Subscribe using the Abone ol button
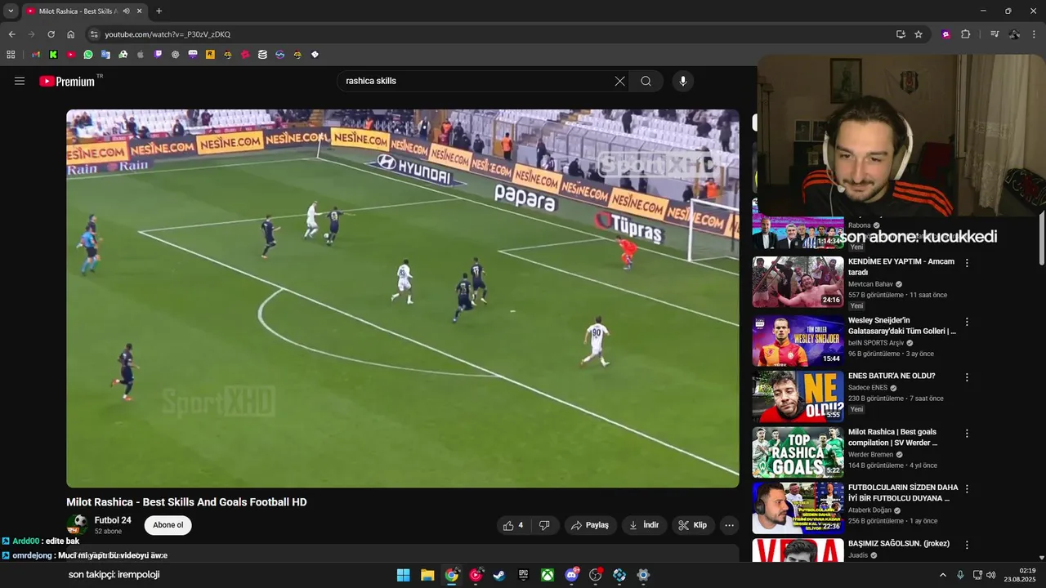The height and width of the screenshot is (588, 1046). pyautogui.click(x=168, y=525)
